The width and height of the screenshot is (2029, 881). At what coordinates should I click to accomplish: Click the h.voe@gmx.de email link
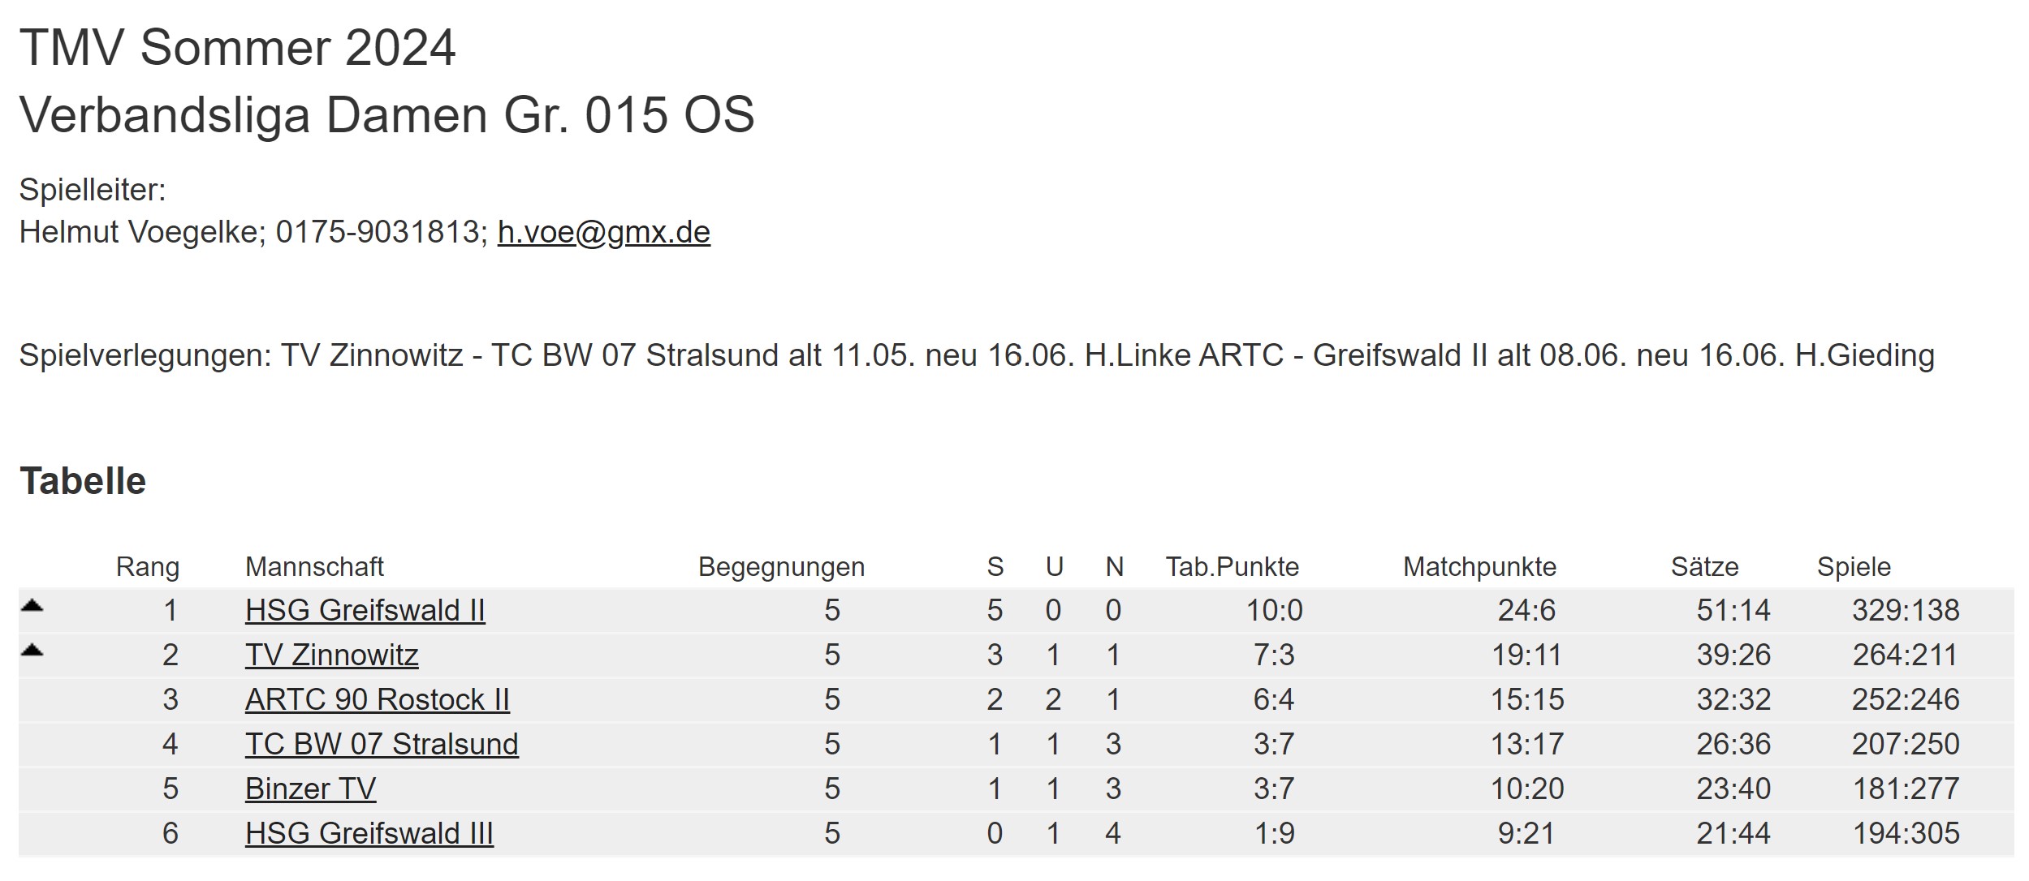pos(604,232)
